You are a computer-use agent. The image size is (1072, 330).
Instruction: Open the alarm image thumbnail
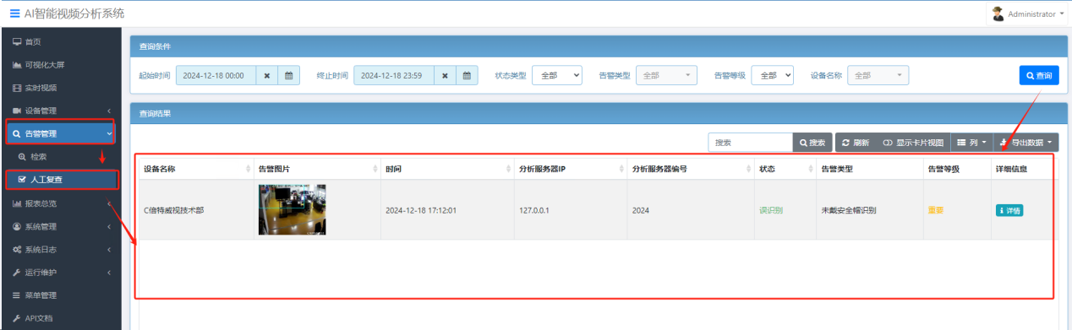[x=292, y=209]
